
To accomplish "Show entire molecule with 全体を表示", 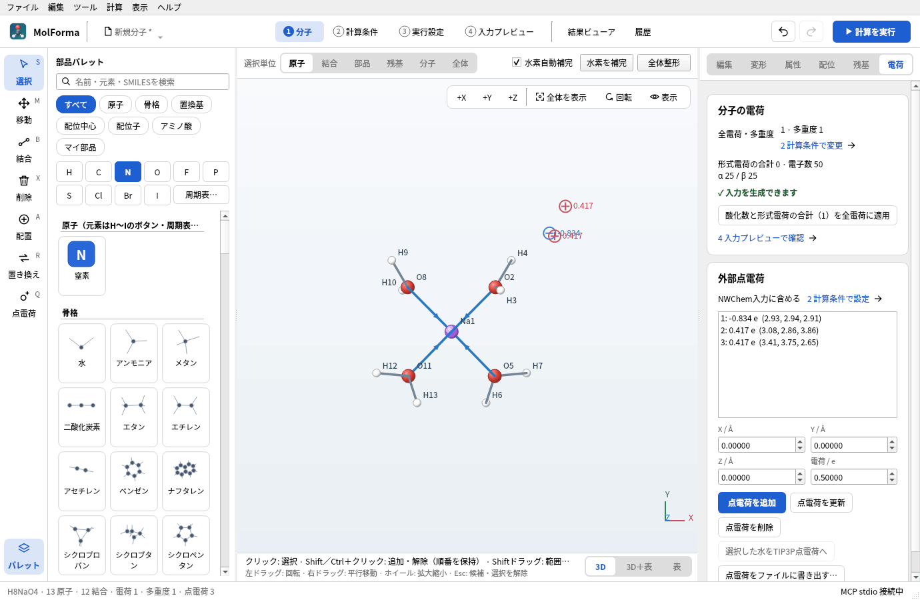I will (561, 97).
